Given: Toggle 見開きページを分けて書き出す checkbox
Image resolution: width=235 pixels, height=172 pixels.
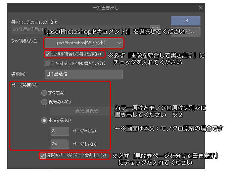Looking at the screenshot, I should (x=43, y=156).
